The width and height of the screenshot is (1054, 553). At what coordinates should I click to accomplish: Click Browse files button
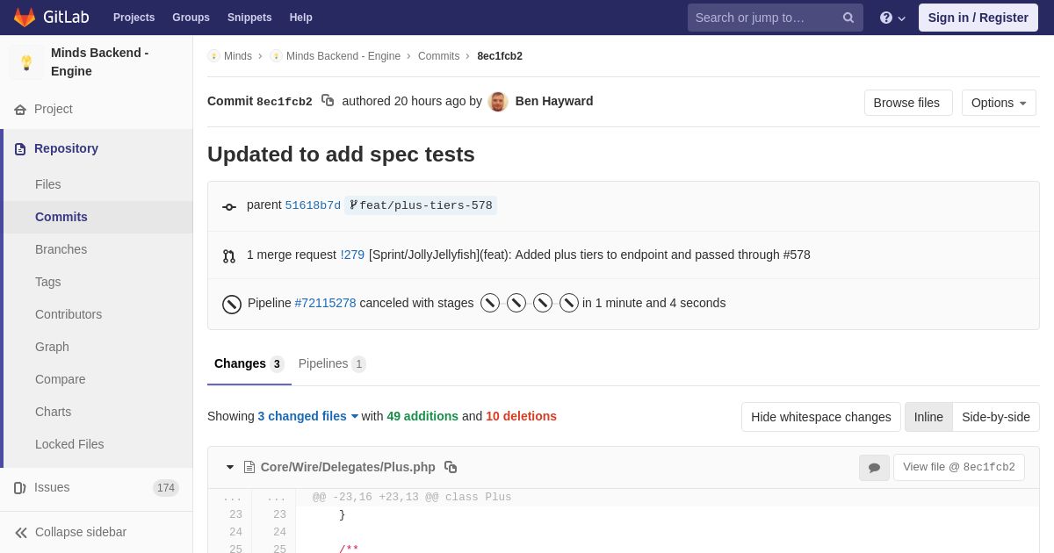click(x=906, y=103)
